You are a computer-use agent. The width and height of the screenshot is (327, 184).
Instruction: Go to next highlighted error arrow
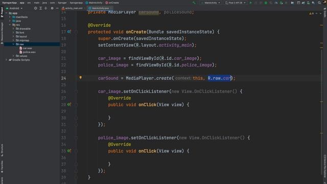pyautogui.click(x=320, y=14)
